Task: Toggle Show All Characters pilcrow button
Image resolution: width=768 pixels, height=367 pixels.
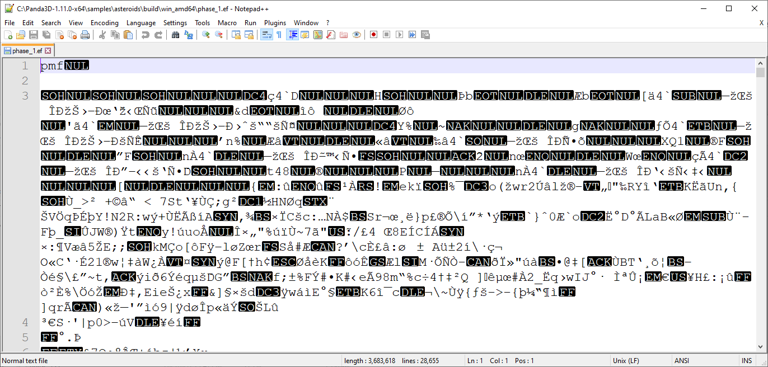Action: pyautogui.click(x=279, y=35)
